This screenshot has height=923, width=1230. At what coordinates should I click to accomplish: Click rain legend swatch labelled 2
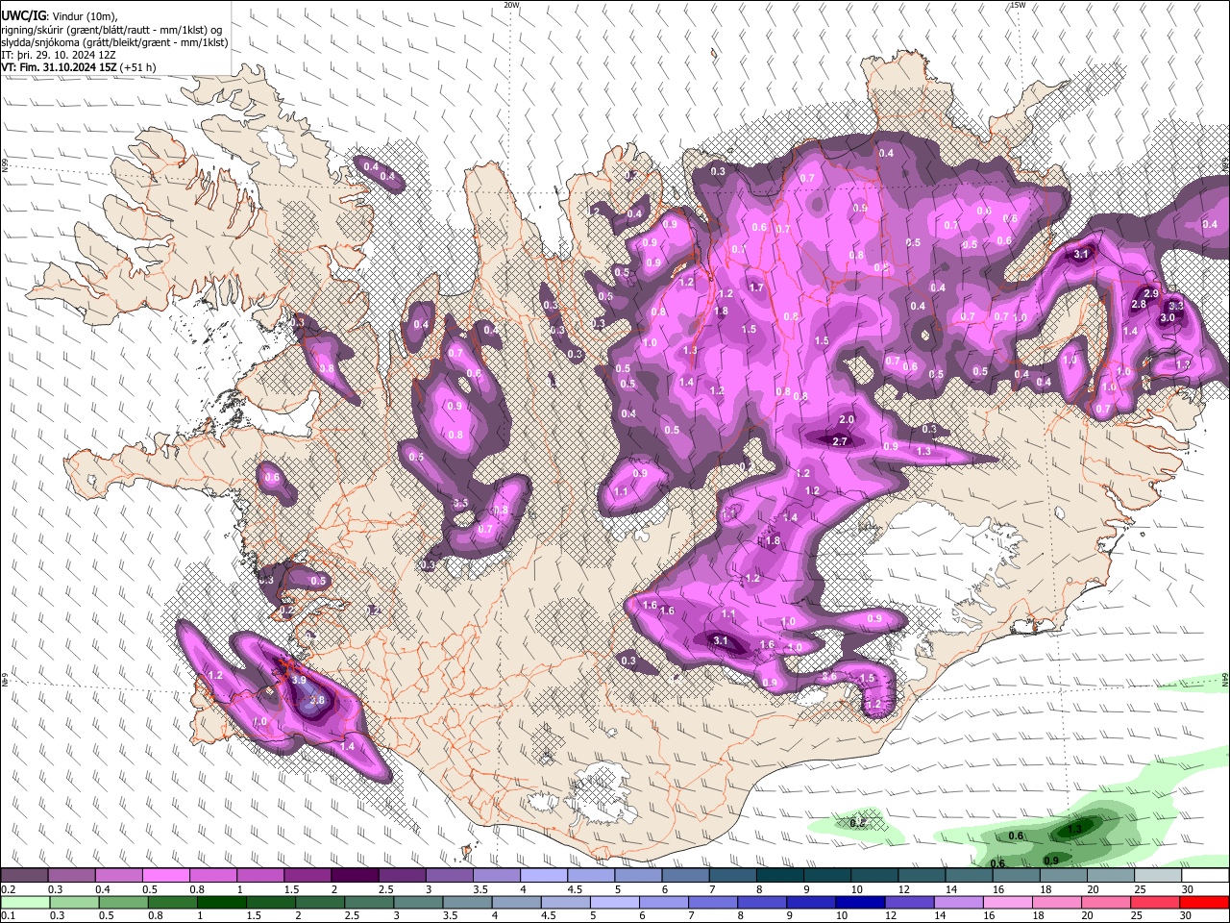click(320, 902)
